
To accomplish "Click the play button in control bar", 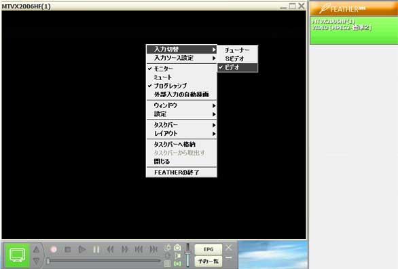I will (x=82, y=250).
